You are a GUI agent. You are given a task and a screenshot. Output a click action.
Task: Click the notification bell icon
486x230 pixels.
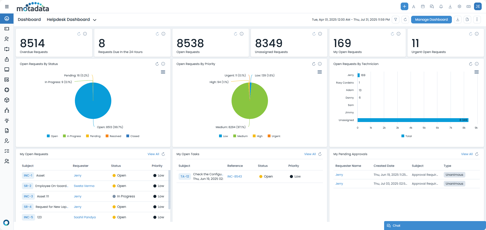click(441, 7)
